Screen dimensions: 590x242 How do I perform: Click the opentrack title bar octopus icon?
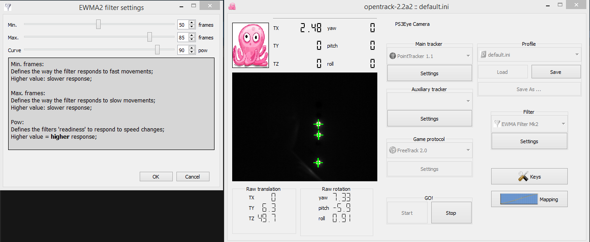232,6
